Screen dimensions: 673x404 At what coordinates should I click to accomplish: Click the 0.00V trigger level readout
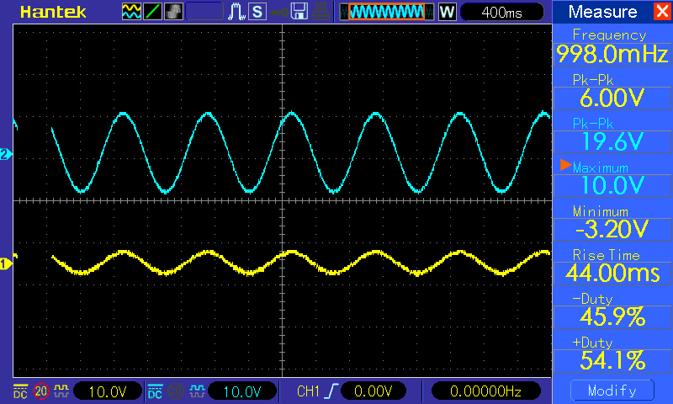373,391
